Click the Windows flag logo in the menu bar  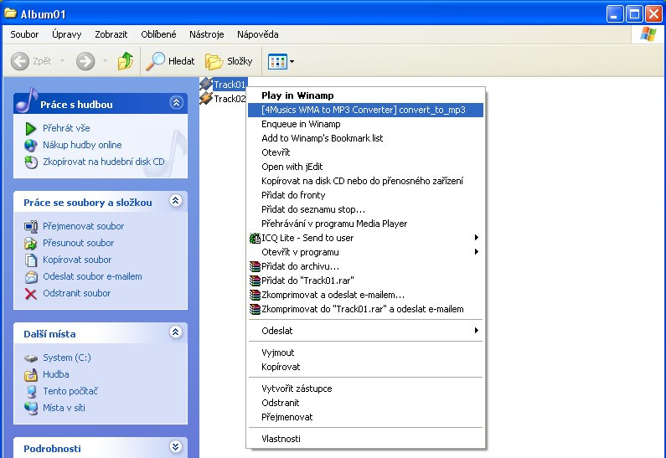(x=648, y=34)
